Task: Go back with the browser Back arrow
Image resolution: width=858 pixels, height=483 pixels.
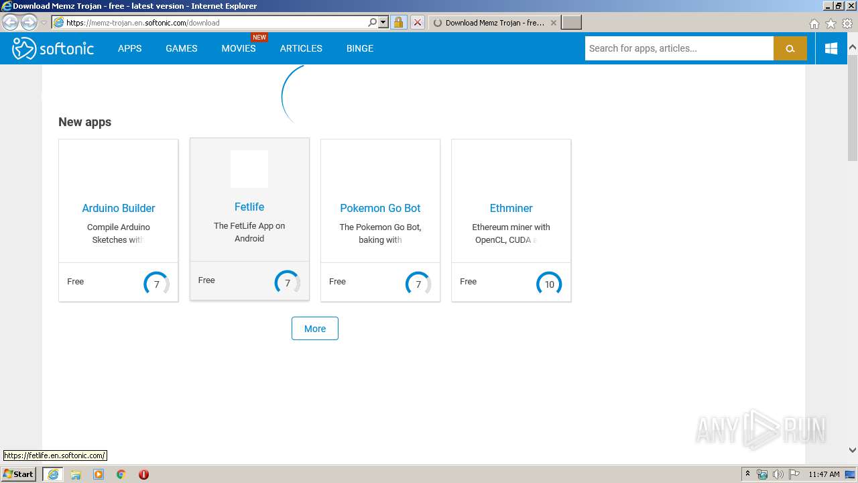Action: (11, 22)
